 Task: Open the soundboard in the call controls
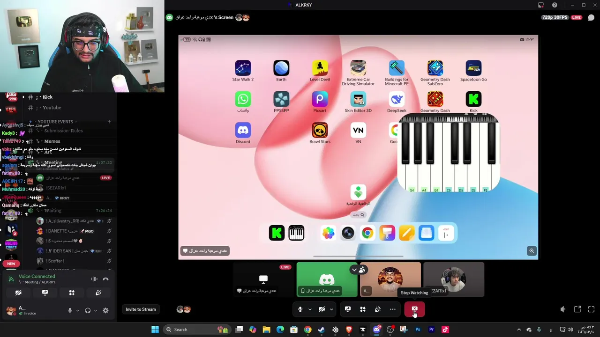click(x=378, y=309)
